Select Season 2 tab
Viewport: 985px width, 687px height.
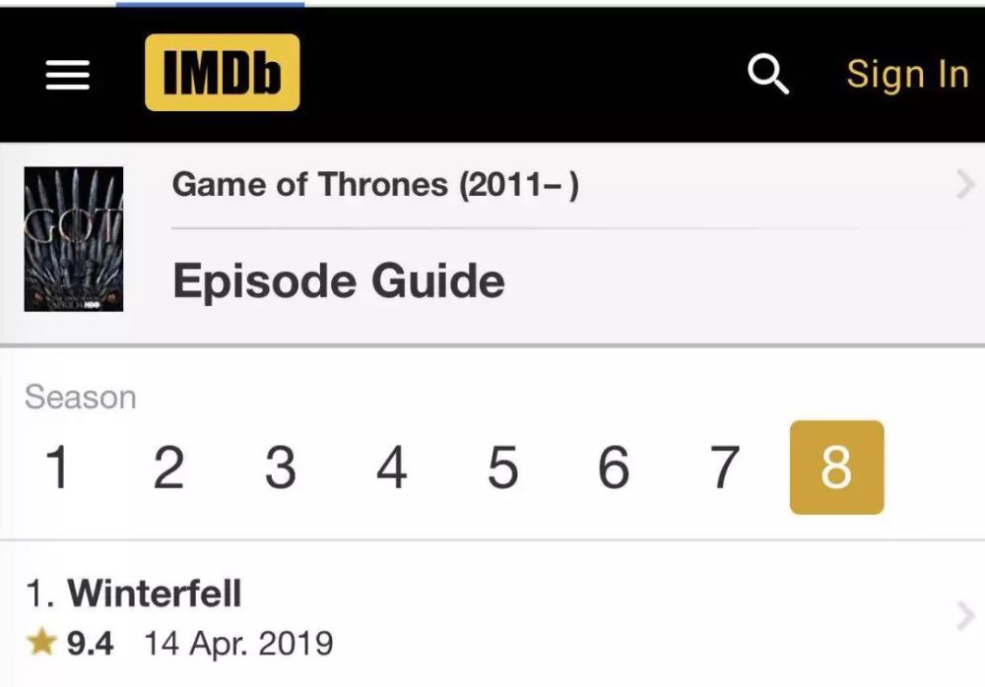pyautogui.click(x=168, y=468)
